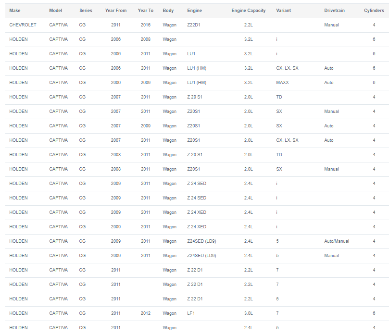Click the Make column header
389x335 pixels.
15,11
